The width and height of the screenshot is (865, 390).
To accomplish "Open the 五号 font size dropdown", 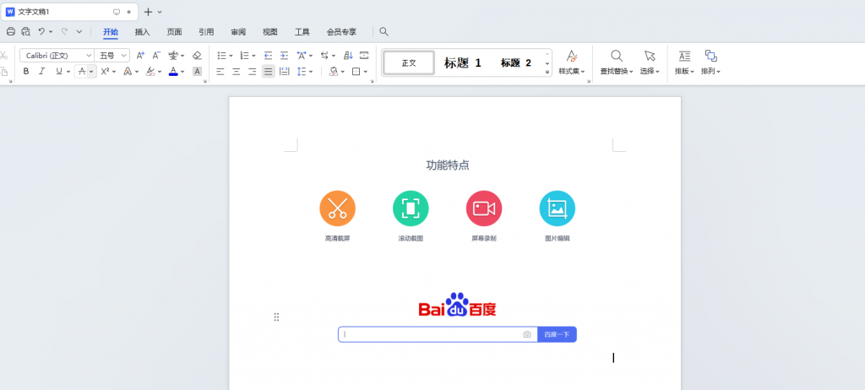I will tap(123, 56).
